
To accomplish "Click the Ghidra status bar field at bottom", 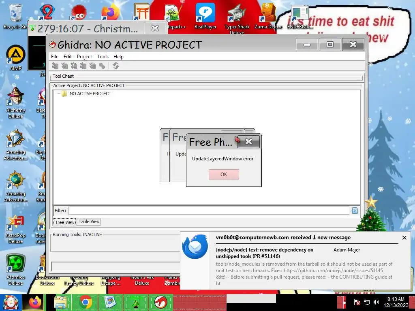I will (x=116, y=266).
